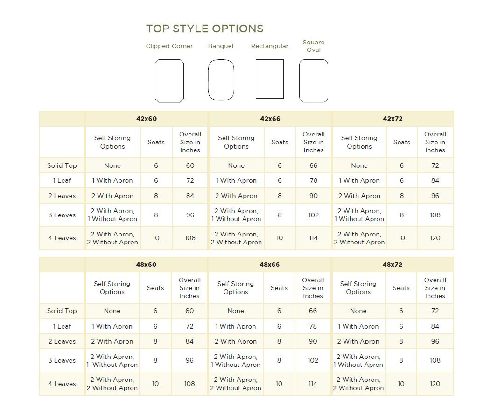Viewport: 498px width, 401px height.
Task: Click the 'Square Oval' label
Action: coord(314,46)
